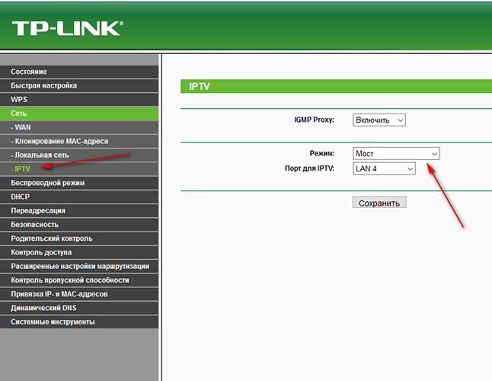Open Порт для IPTV dropdown
Image resolution: width=492 pixels, height=381 pixels.
point(385,168)
